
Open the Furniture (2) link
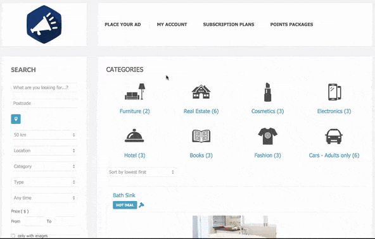[135, 111]
